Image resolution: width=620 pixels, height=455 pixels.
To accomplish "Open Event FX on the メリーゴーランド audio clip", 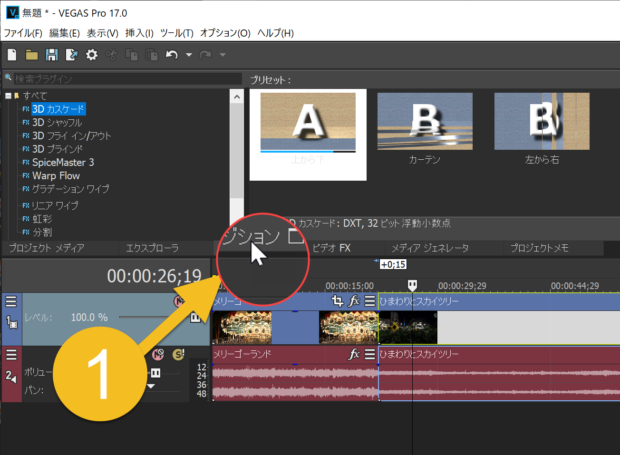I will [354, 354].
